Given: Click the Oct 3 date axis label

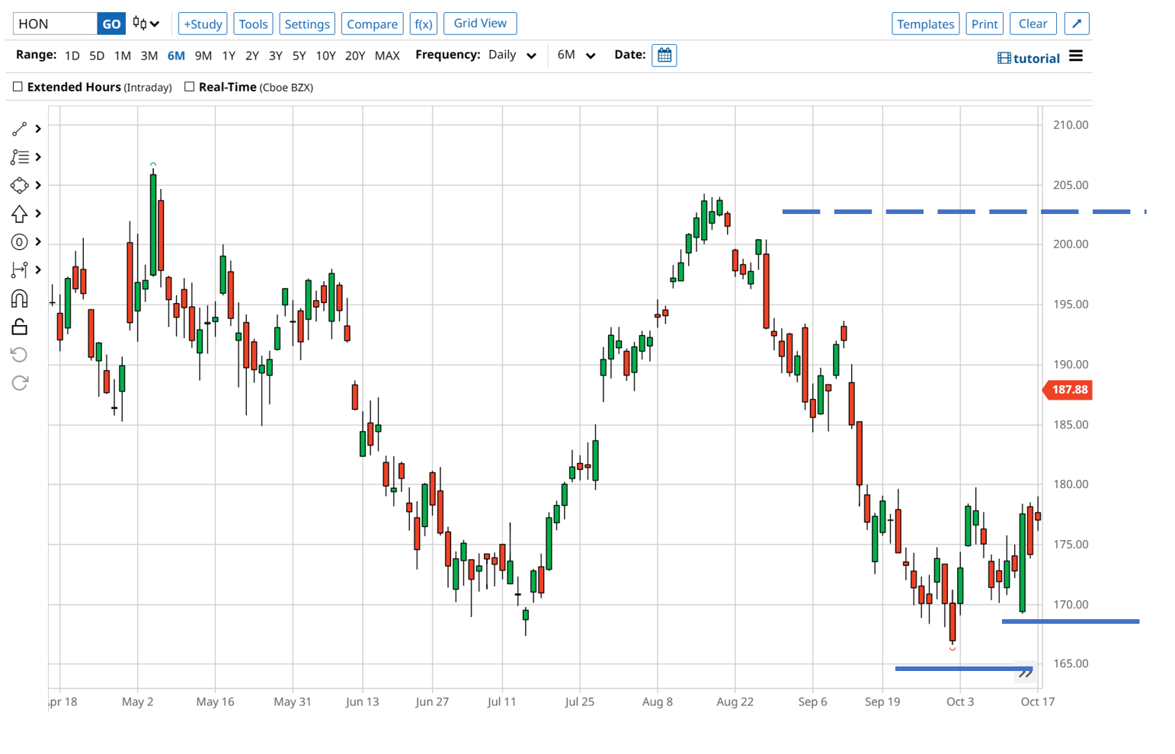Looking at the screenshot, I should point(960,701).
